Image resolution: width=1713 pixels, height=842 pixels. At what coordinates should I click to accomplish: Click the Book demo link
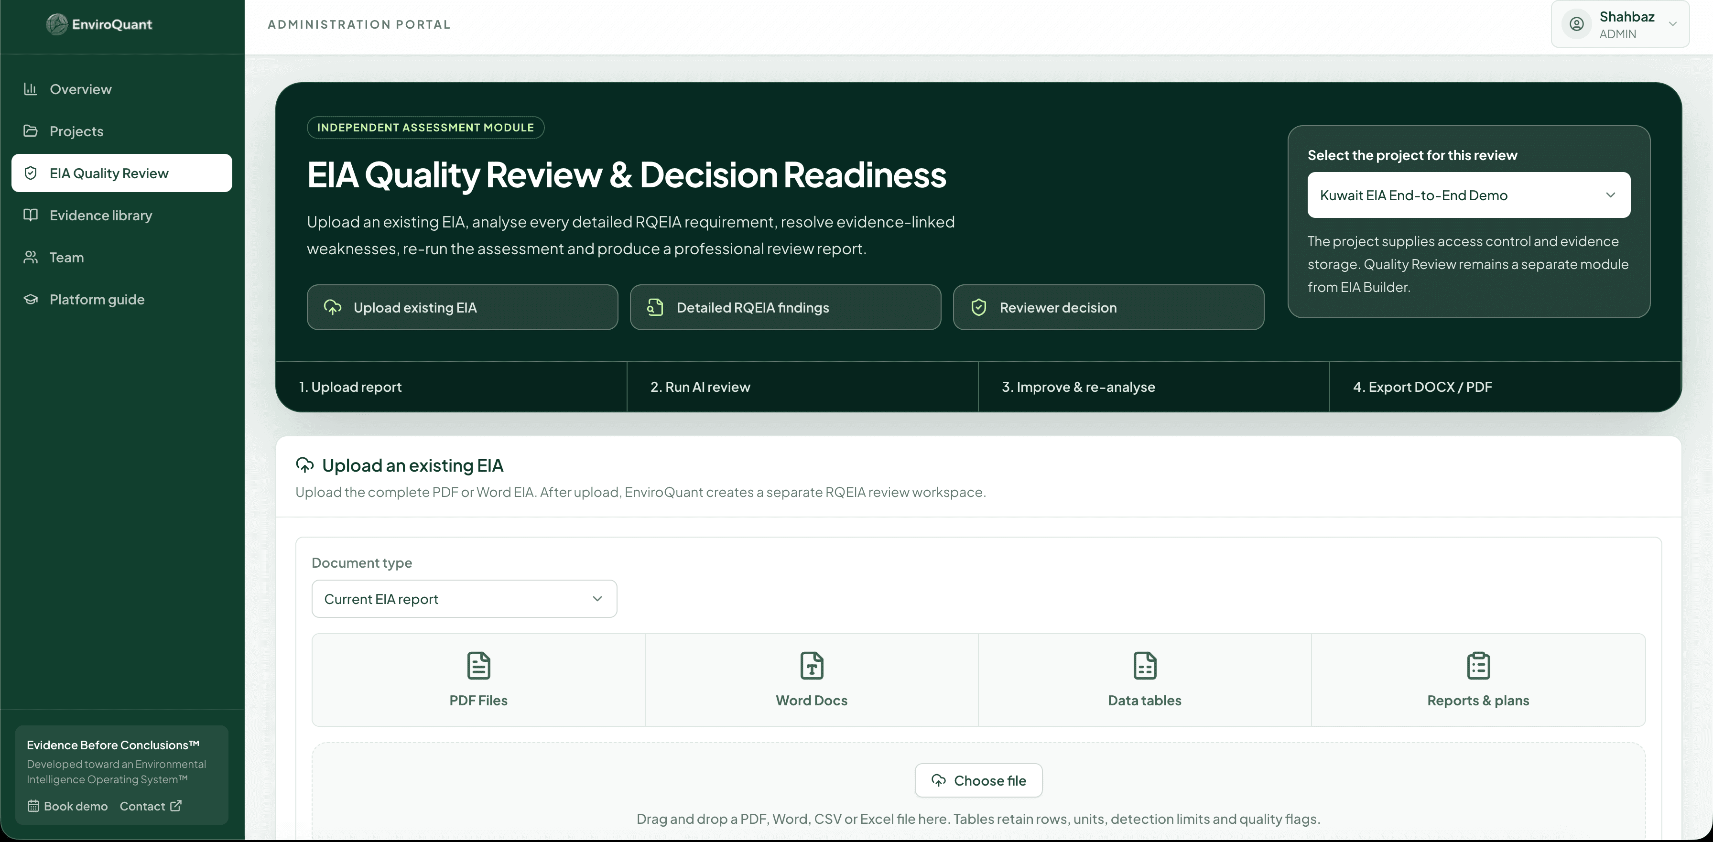pyautogui.click(x=68, y=805)
